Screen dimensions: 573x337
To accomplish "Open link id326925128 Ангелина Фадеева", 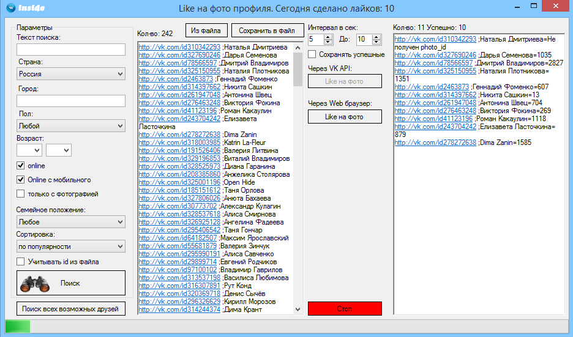I will coord(179,222).
